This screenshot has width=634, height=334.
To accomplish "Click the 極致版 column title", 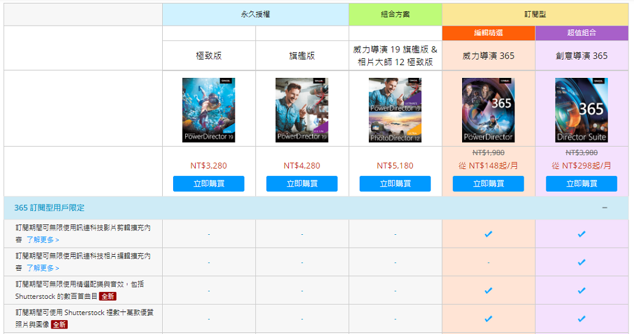I will (x=208, y=56).
